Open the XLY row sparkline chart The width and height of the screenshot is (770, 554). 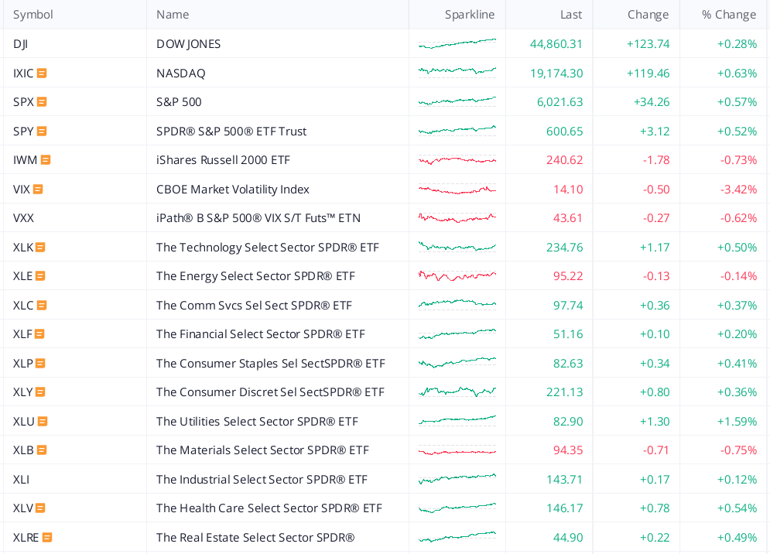(457, 392)
